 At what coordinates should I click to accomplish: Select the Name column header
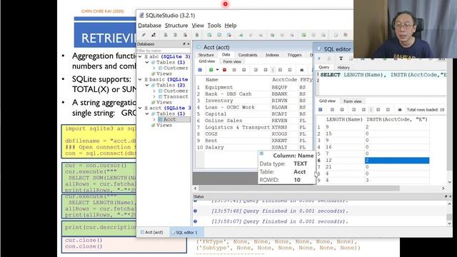tap(211, 79)
